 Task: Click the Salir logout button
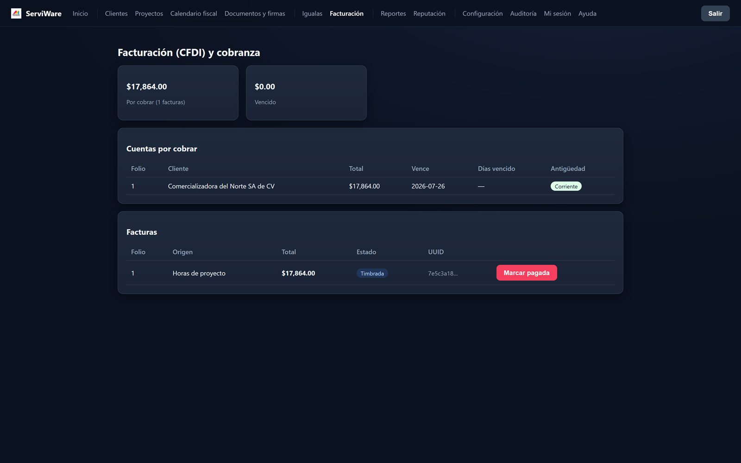pos(715,13)
